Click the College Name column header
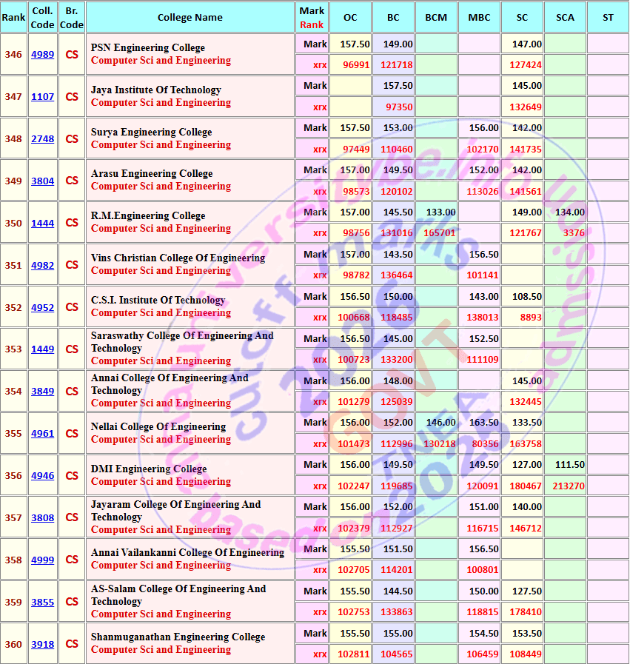Viewport: 630px width, 664px height. 190,17
